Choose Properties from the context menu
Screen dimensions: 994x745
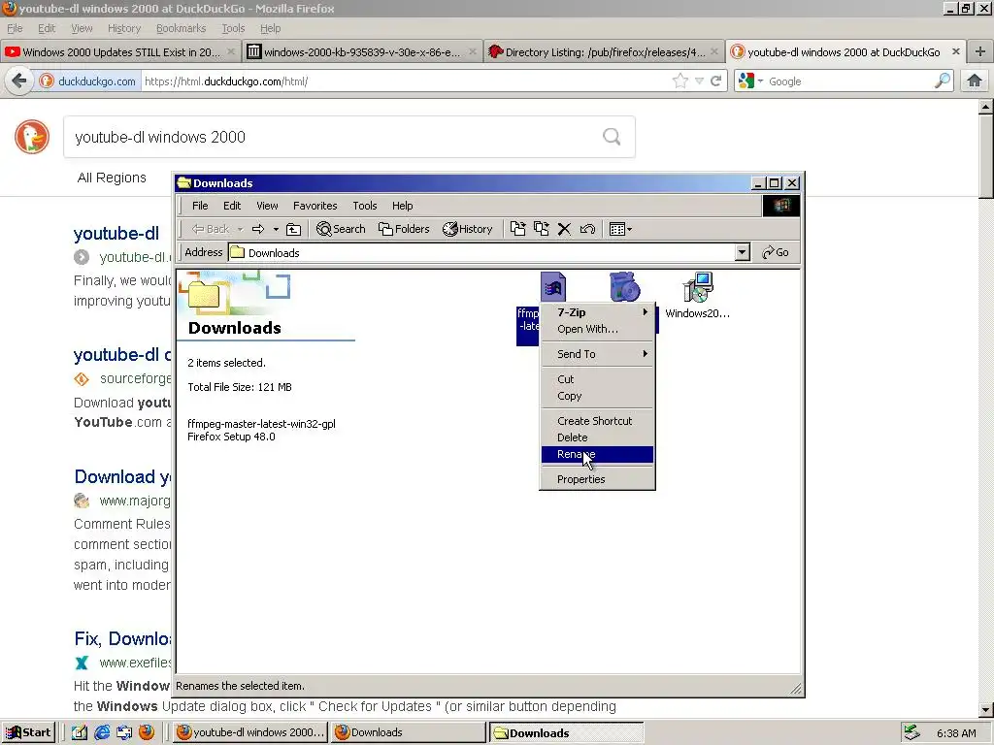(x=597, y=479)
